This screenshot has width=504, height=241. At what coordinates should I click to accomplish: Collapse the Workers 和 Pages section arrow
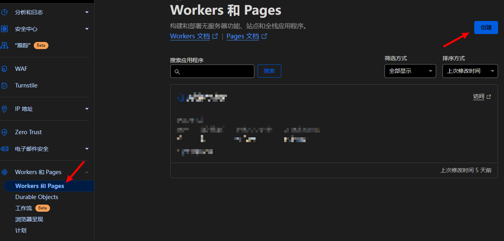click(x=87, y=172)
